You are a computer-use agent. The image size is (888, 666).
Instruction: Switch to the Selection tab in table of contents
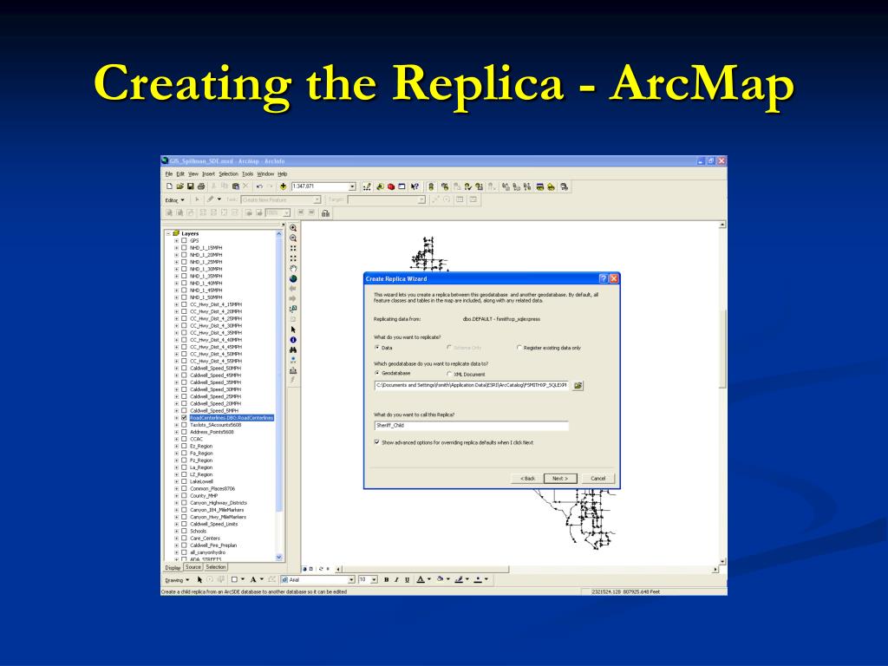pos(216,567)
